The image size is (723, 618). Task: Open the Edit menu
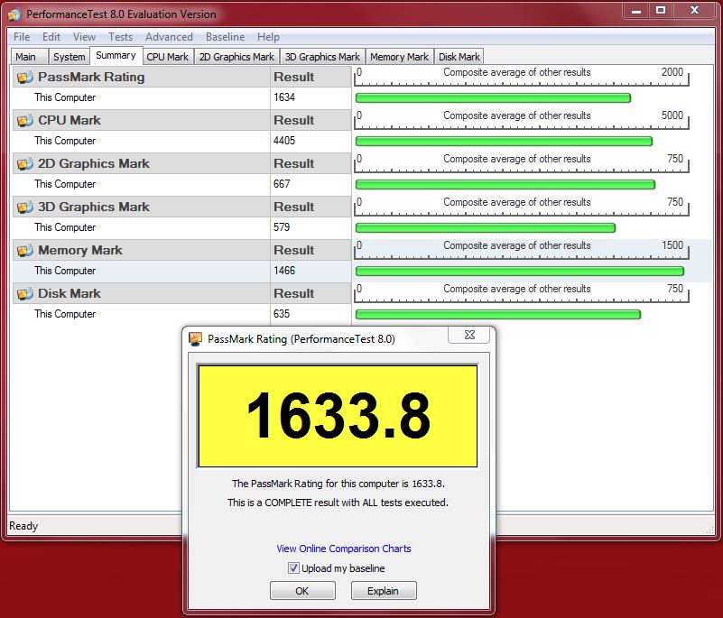tap(51, 37)
